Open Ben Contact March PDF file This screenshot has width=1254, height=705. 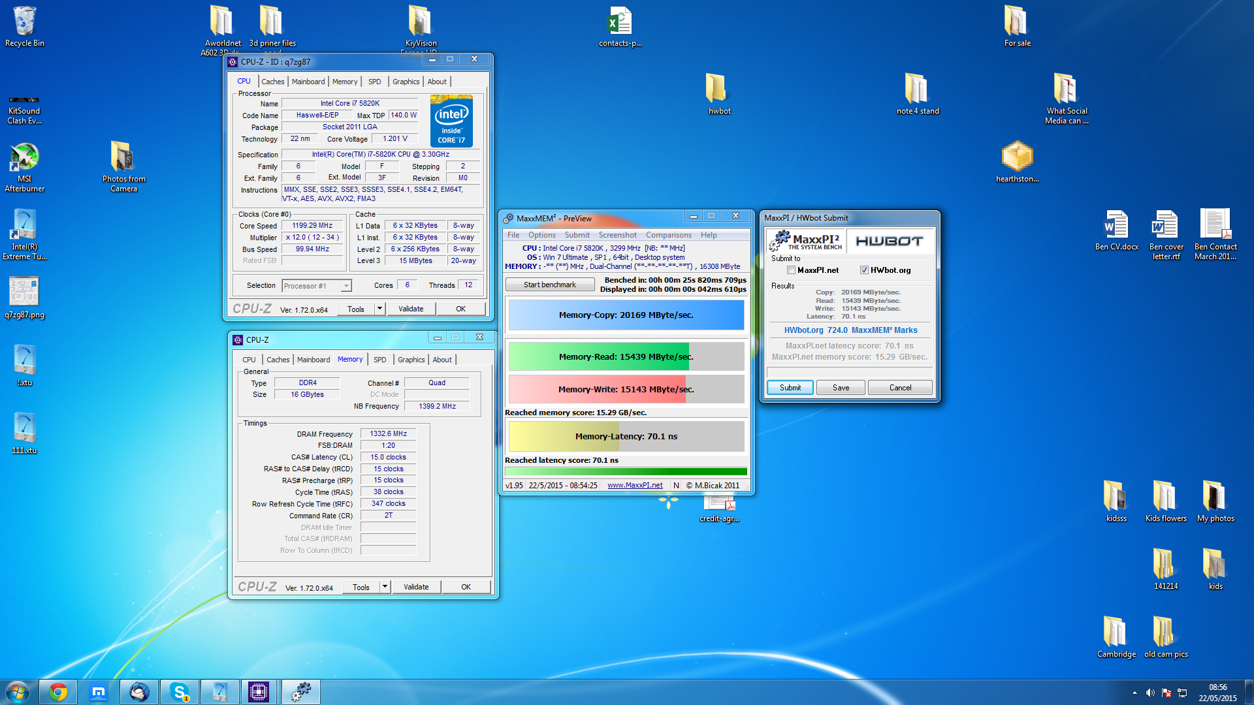[1215, 235]
